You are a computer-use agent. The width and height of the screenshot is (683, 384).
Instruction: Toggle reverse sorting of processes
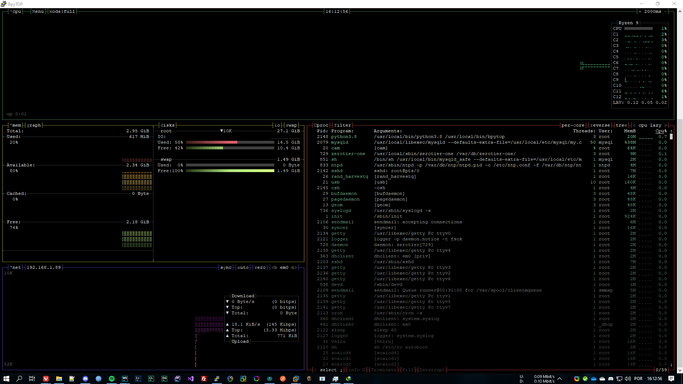pos(600,125)
